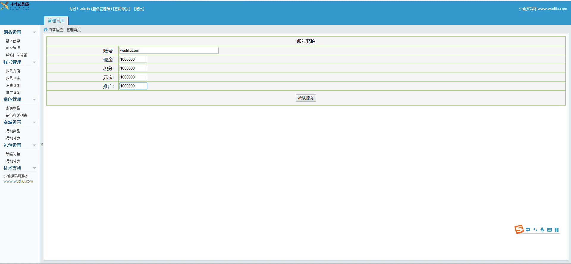Click the 技术支持 section heading
571x264 pixels.
[12, 168]
